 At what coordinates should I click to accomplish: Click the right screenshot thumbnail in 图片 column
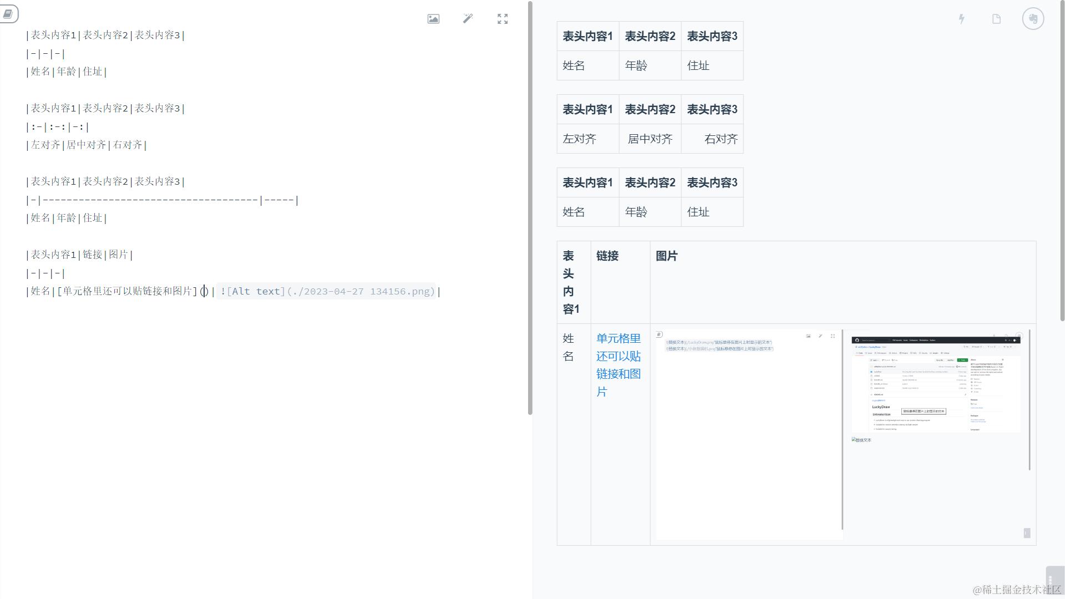[x=935, y=383]
